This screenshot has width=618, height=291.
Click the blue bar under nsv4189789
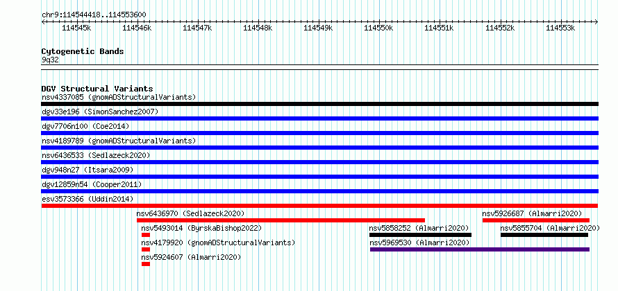(319, 148)
